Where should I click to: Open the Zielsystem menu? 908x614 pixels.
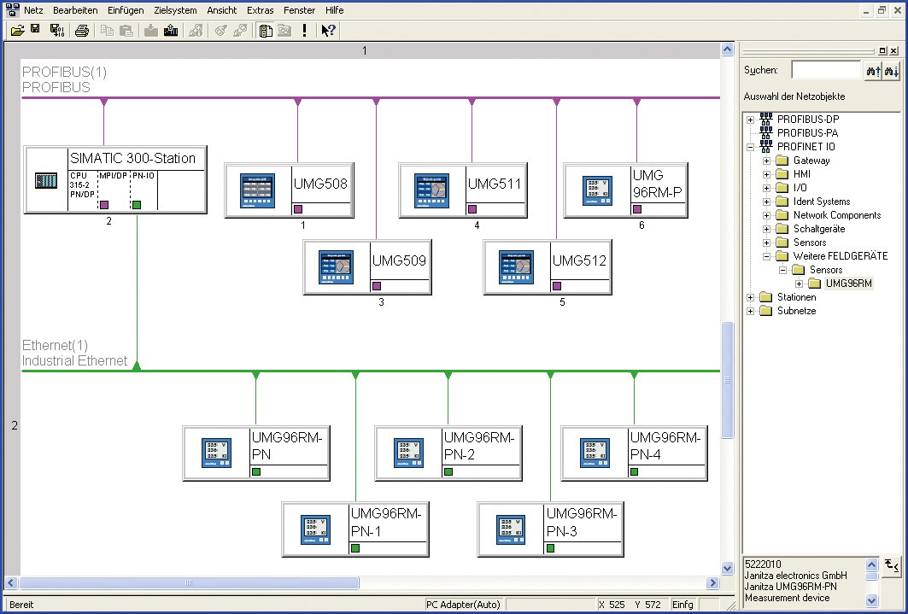point(174,10)
